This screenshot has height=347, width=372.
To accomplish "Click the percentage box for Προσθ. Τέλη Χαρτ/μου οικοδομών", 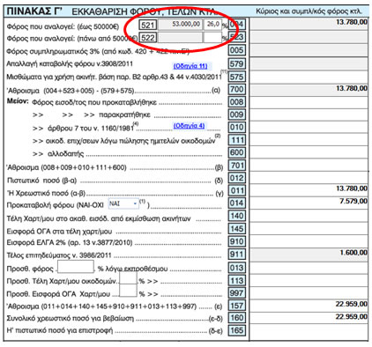I will [x=128, y=278].
